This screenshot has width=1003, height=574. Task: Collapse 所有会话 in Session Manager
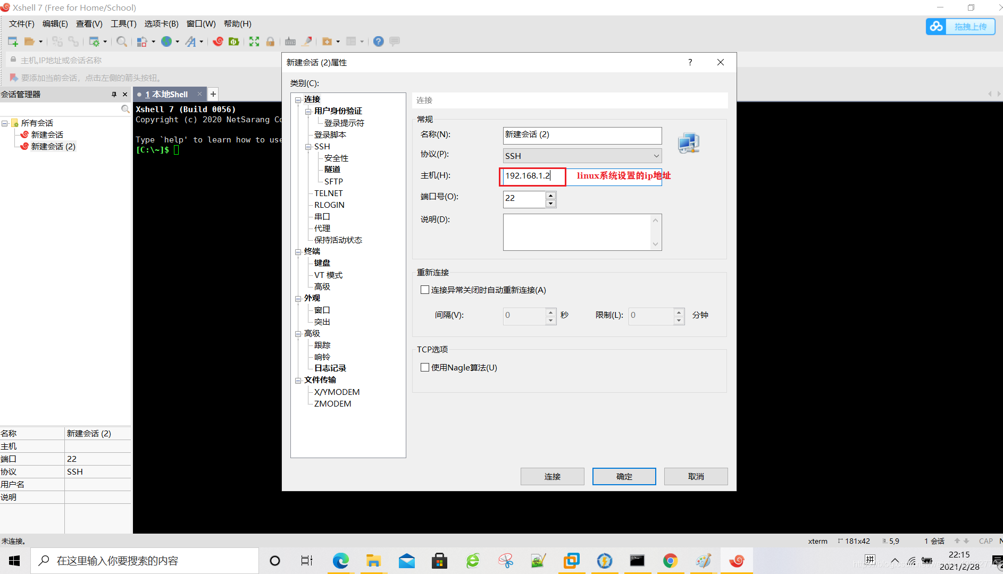click(x=5, y=123)
